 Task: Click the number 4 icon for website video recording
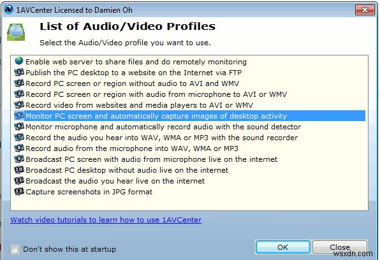pyautogui.click(x=19, y=105)
